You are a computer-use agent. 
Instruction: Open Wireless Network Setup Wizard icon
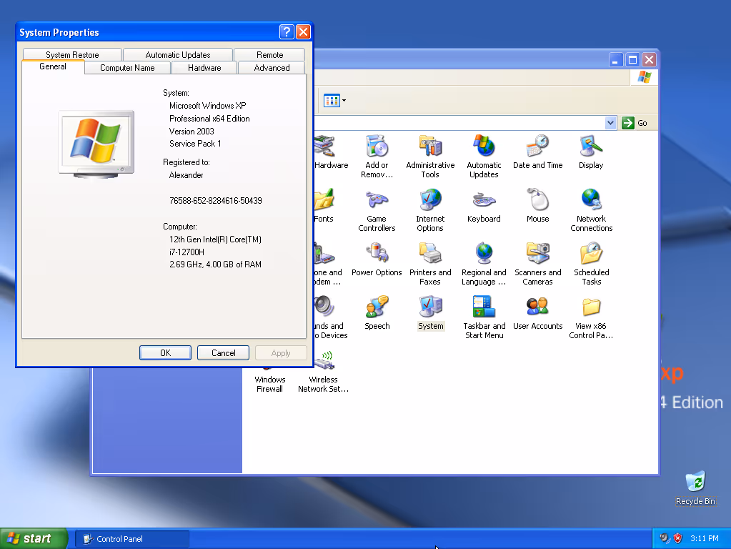point(324,371)
